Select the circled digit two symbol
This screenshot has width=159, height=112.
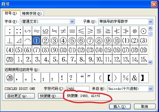45,40
